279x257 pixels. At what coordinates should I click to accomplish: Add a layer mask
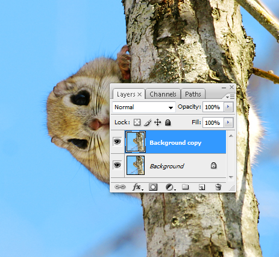(153, 187)
